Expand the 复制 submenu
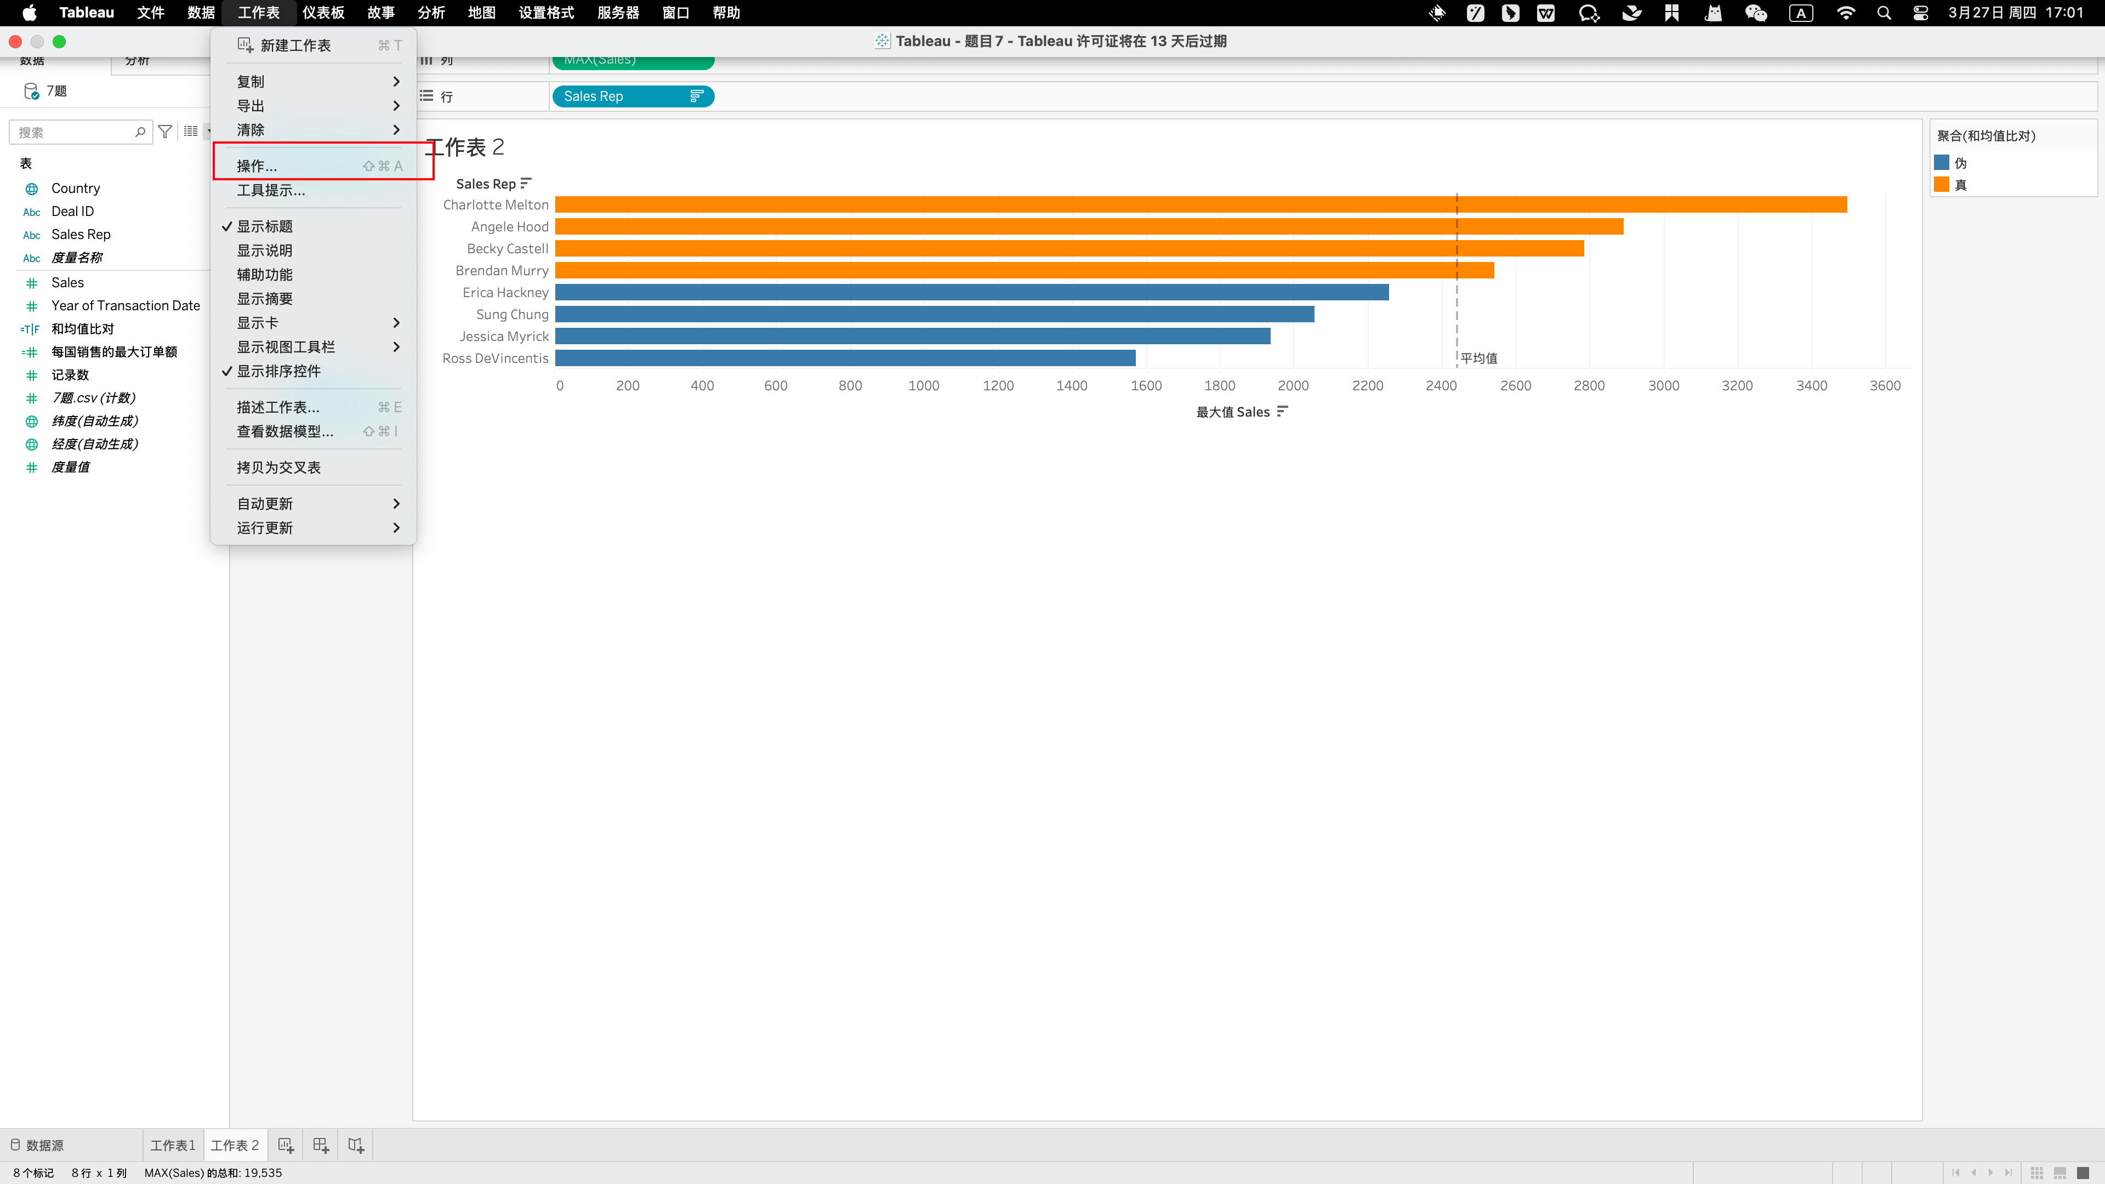 pyautogui.click(x=314, y=82)
